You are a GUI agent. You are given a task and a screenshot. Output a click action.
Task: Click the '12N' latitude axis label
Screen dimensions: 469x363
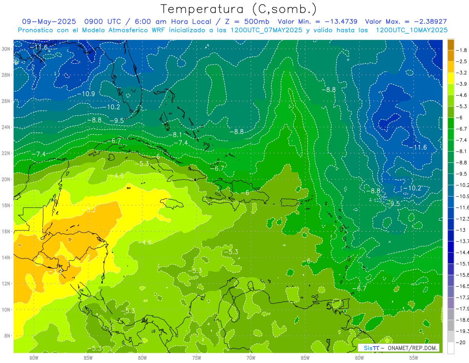[6, 284]
